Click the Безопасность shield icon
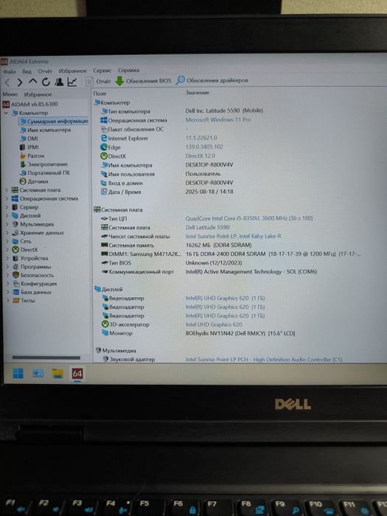The image size is (387, 516). [x=15, y=275]
